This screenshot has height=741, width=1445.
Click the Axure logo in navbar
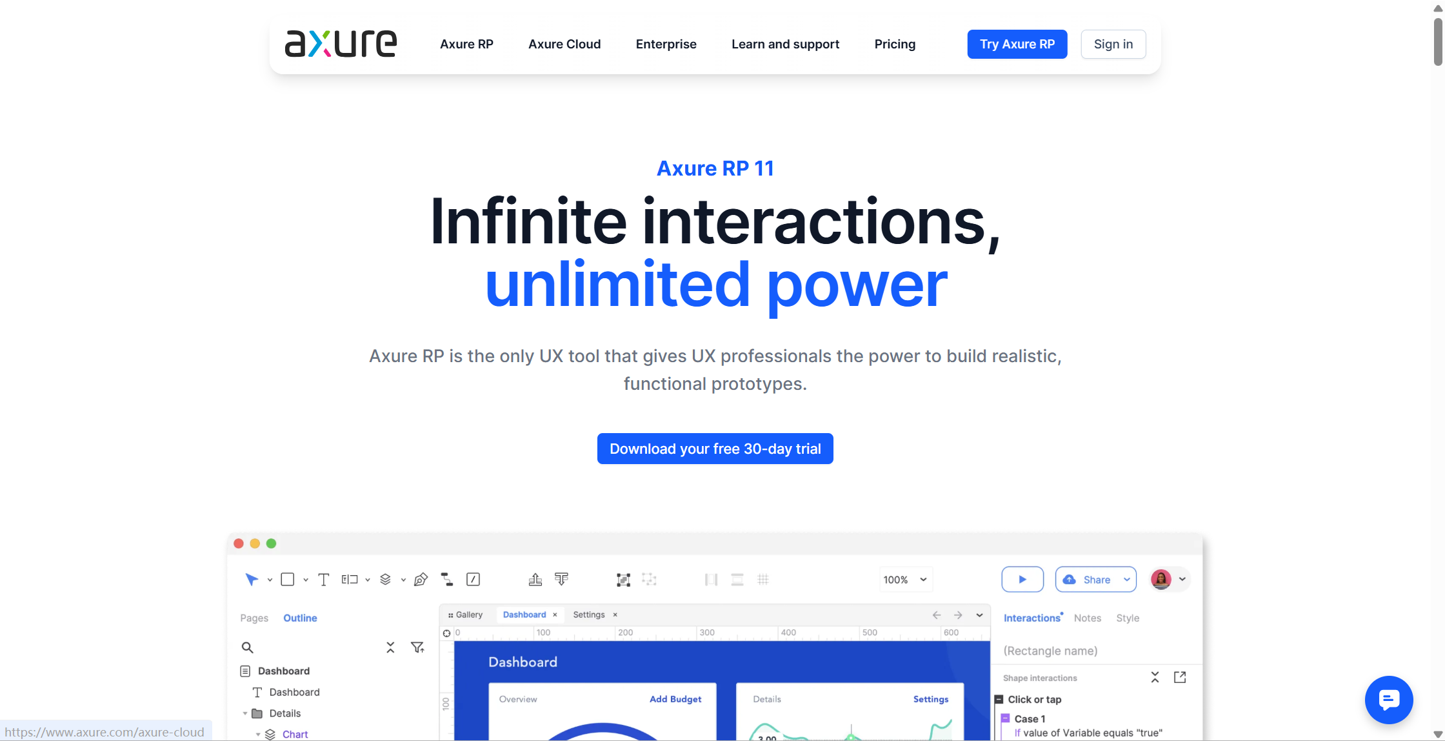341,44
